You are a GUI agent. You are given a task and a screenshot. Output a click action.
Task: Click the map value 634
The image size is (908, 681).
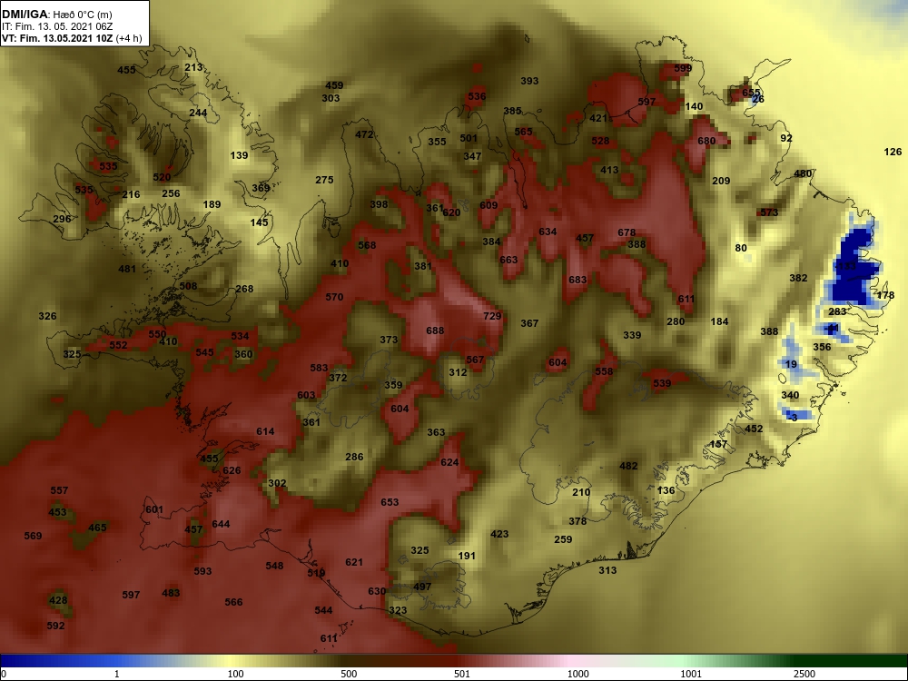[548, 232]
